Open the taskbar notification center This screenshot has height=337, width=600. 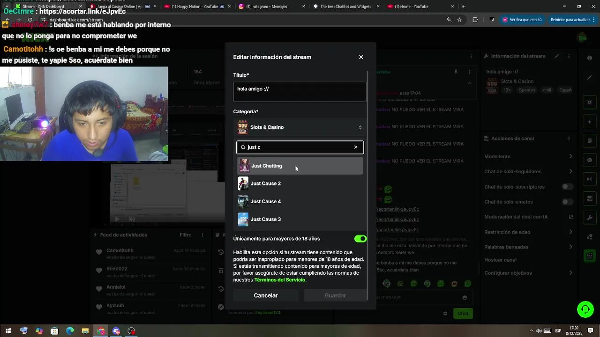[591, 331]
